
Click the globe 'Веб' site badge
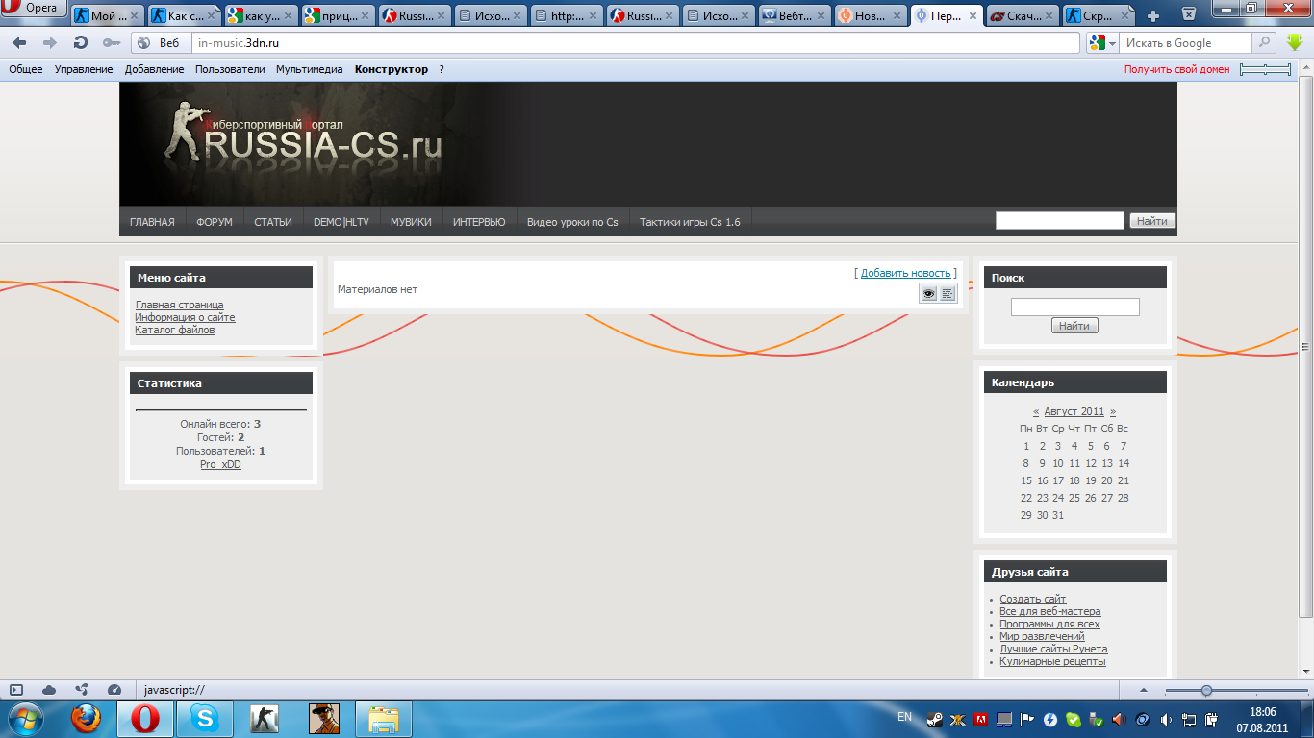tap(161, 43)
